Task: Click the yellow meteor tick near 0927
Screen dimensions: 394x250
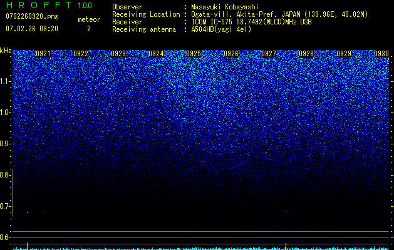Action: (286, 246)
